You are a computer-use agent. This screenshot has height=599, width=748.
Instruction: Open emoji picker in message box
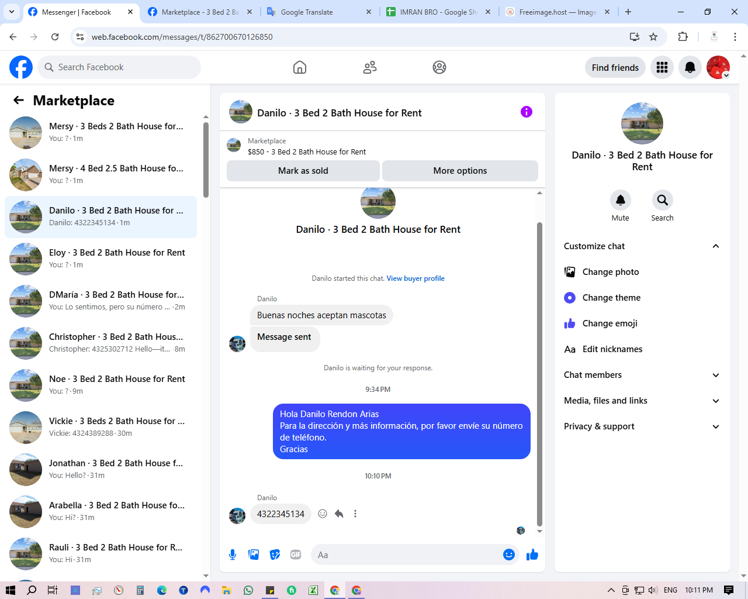point(509,555)
